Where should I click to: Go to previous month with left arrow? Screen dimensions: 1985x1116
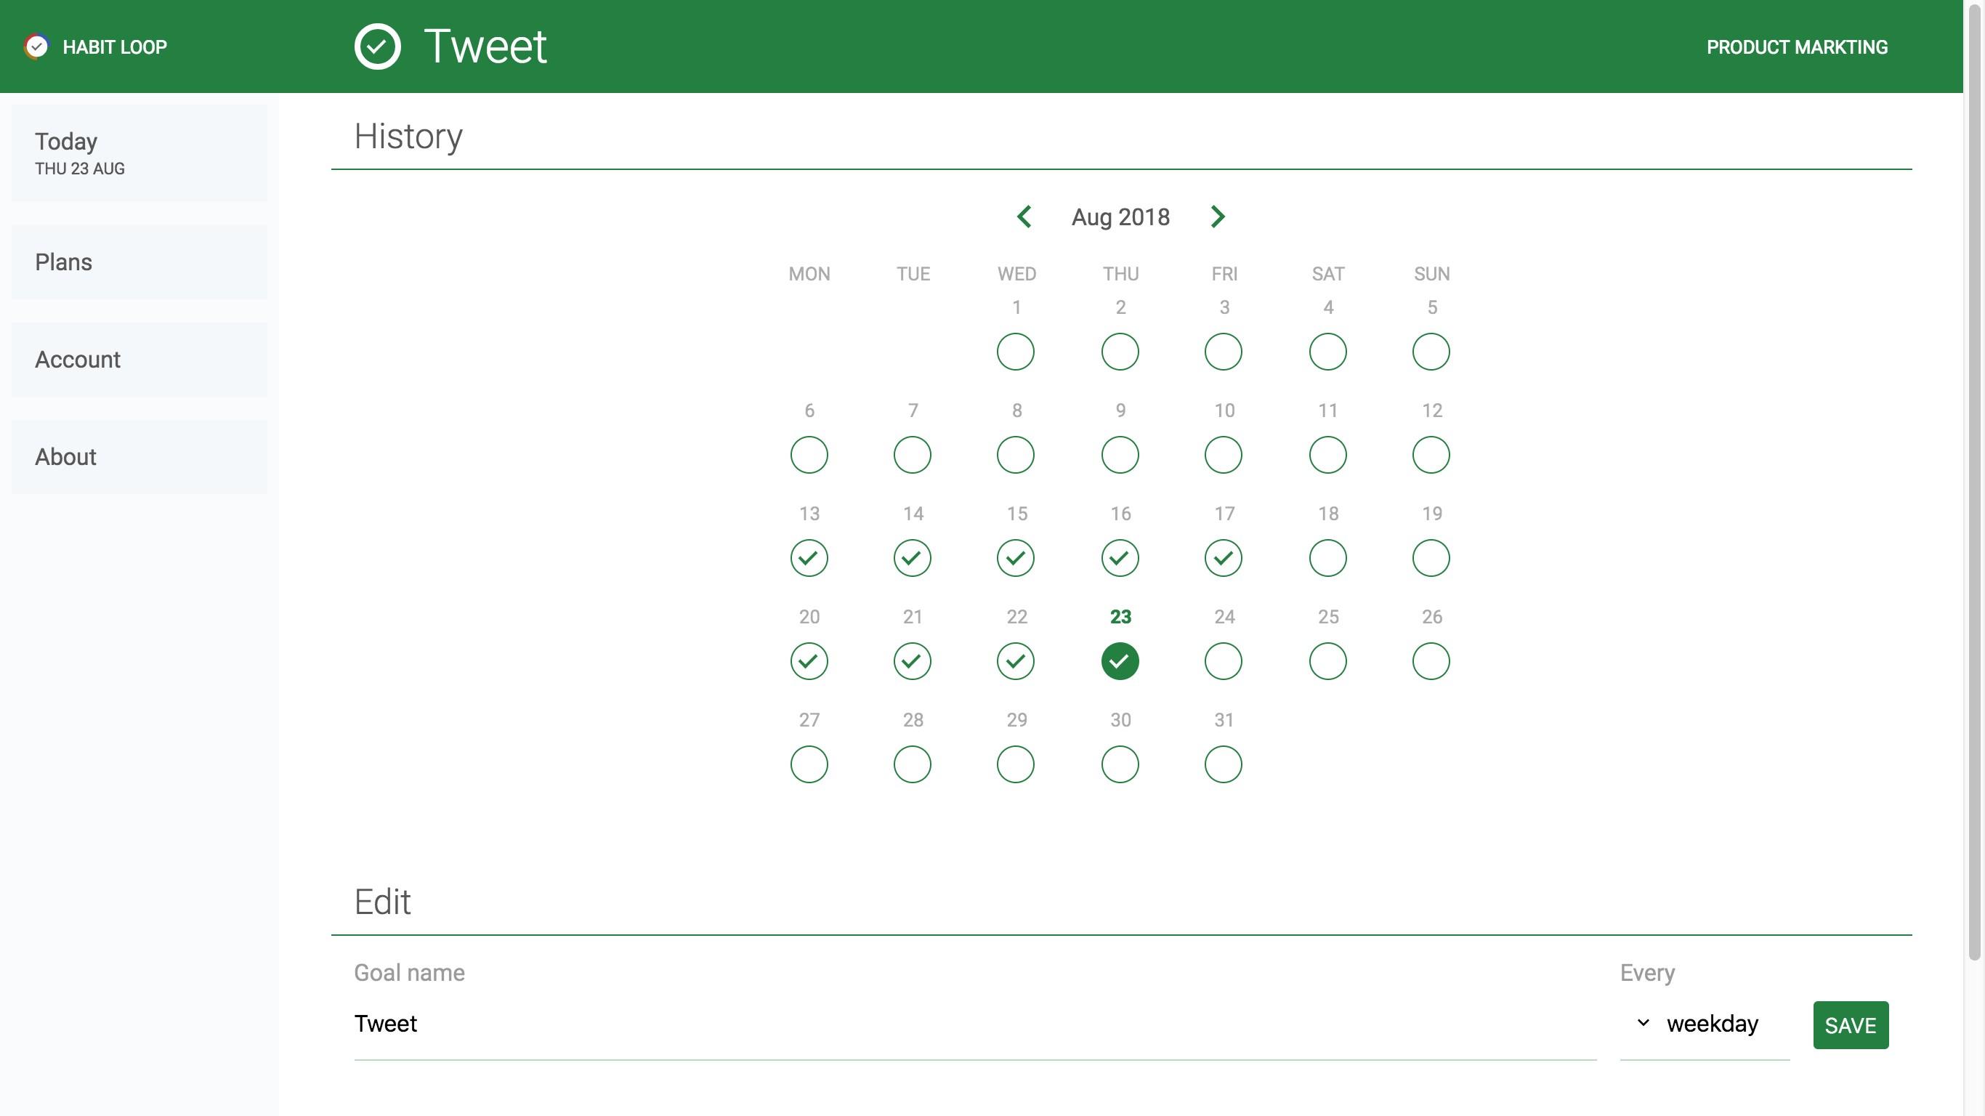(1024, 217)
